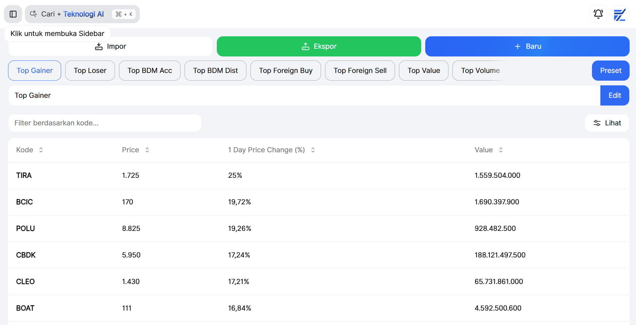Select the Top Foreign Buy tab

click(285, 71)
